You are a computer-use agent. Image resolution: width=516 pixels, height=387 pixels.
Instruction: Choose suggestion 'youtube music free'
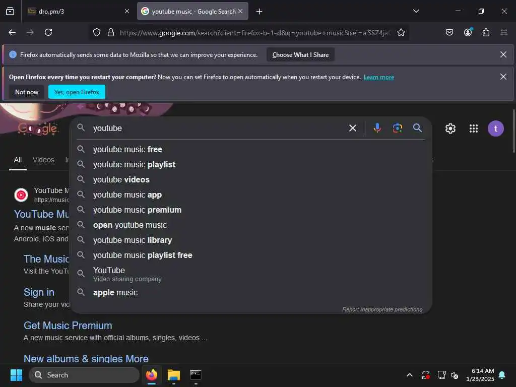pyautogui.click(x=250, y=149)
